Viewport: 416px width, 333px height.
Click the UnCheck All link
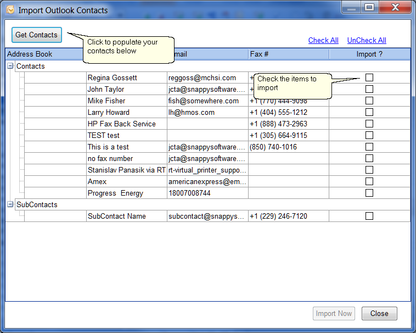click(367, 40)
